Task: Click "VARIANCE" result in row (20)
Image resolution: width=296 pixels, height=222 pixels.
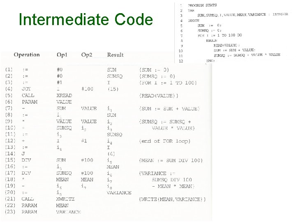Action: tap(119, 193)
